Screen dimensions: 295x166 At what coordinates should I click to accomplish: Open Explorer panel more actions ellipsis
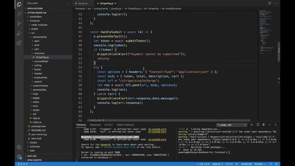[x=68, y=3]
